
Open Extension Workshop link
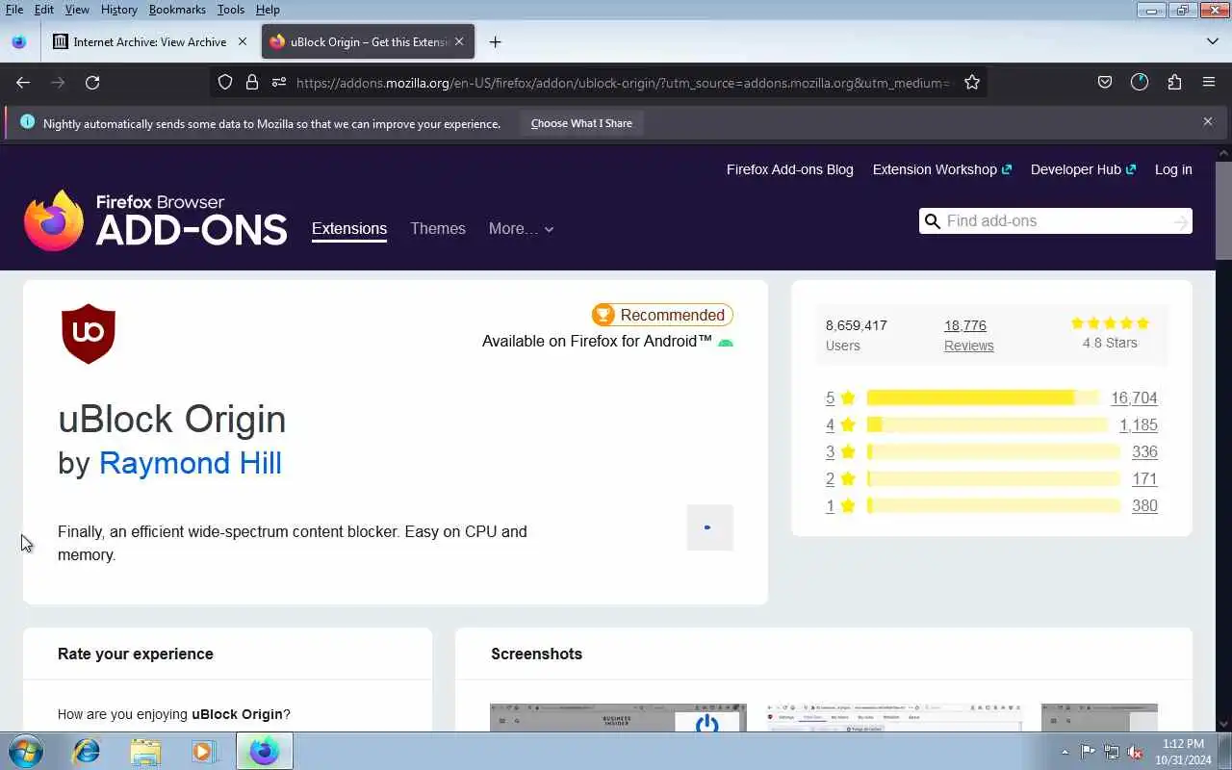click(941, 169)
